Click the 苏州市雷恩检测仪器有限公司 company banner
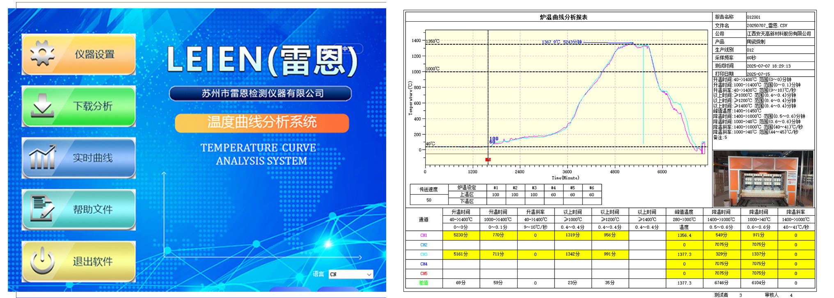Image resolution: width=834 pixels, height=298 pixels. [x=261, y=93]
